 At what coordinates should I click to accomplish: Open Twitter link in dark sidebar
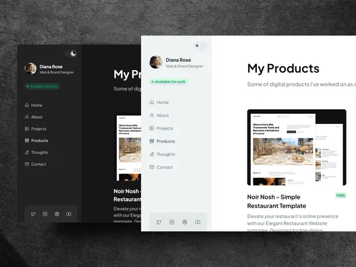pos(33,214)
